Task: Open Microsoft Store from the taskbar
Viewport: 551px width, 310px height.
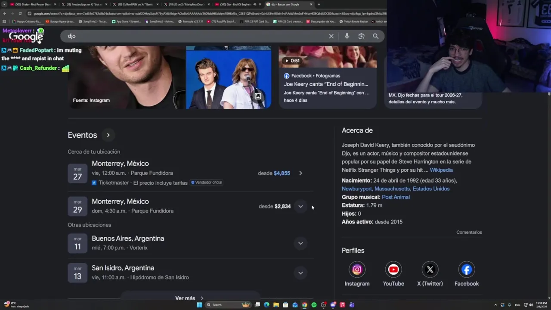Action: point(285,305)
